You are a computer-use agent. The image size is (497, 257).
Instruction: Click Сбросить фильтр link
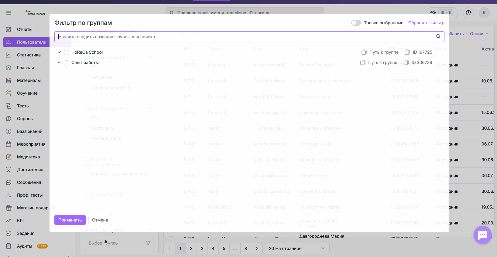pyautogui.click(x=426, y=23)
